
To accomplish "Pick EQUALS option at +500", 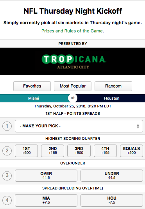I will point(131,151).
